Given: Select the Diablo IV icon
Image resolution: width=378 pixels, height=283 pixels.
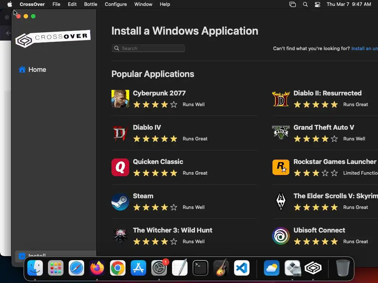Looking at the screenshot, I should [120, 133].
